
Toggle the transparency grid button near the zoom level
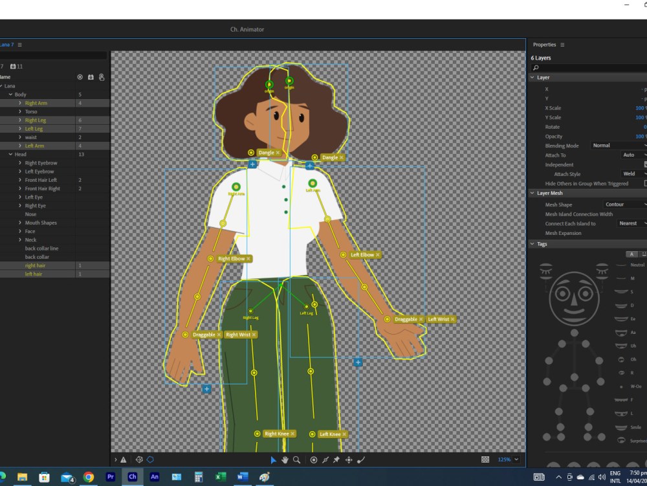[485, 459]
